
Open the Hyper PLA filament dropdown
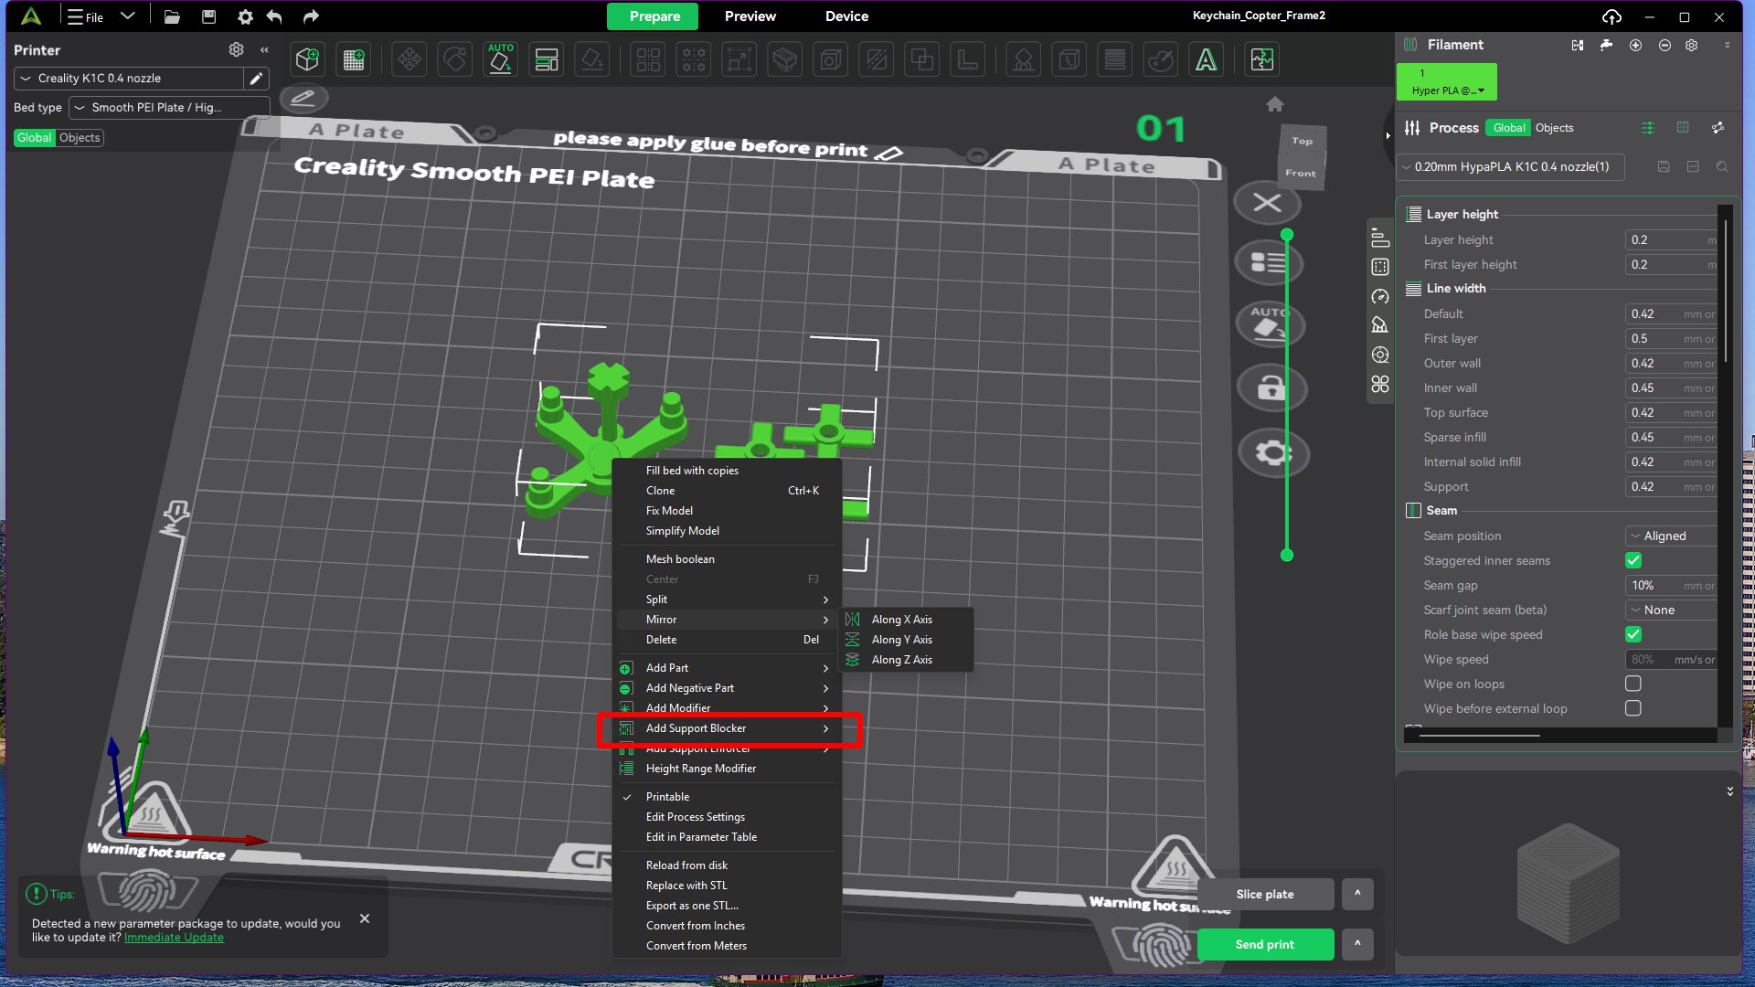pyautogui.click(x=1447, y=82)
